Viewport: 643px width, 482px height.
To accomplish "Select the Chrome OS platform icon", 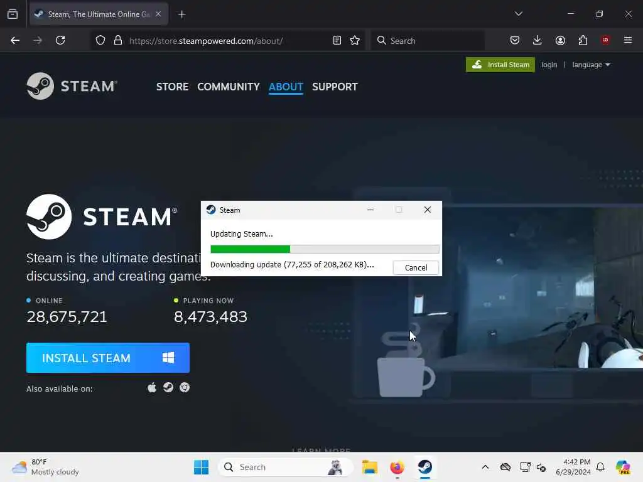I will click(x=185, y=388).
